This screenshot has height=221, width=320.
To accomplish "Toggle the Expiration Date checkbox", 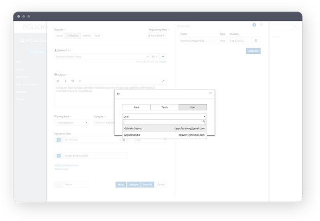I will (58, 140).
